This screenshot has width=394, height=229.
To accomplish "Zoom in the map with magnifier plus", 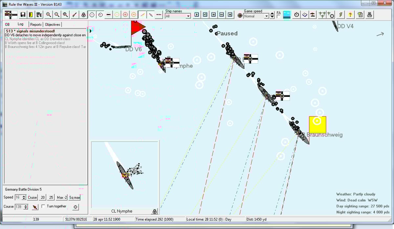I will pyautogui.click(x=49, y=15).
